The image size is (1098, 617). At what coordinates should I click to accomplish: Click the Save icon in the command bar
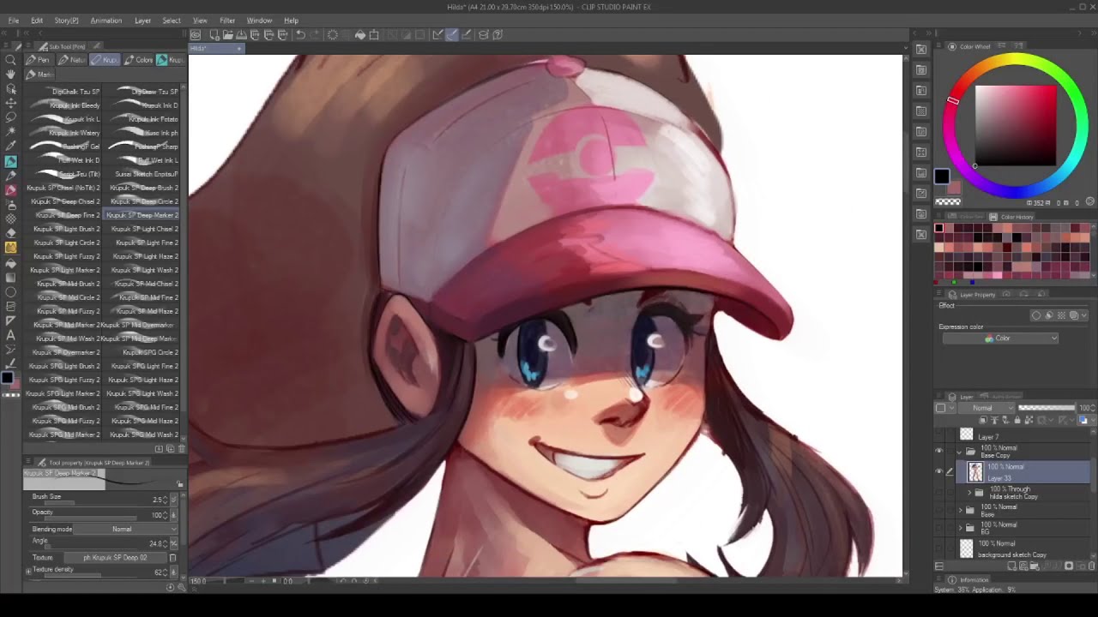click(241, 35)
